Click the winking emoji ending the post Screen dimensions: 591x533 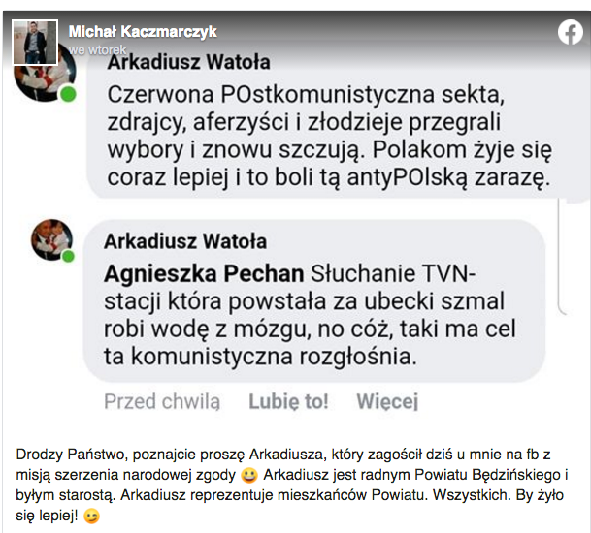tap(91, 516)
